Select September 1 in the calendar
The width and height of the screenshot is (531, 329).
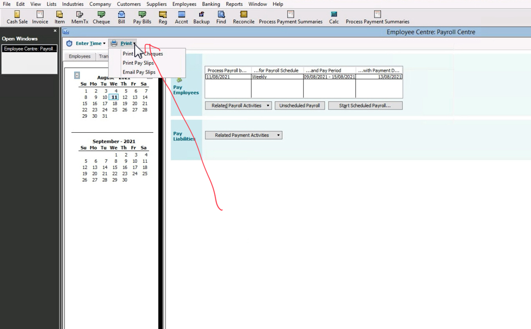click(116, 155)
